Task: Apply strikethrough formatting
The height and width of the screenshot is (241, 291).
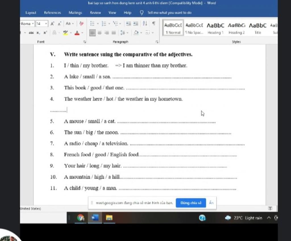Action: tap(31, 33)
